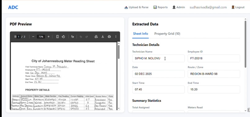Edit the Route / Zone field
Screen dimensions: 250x117
[x=214, y=74]
